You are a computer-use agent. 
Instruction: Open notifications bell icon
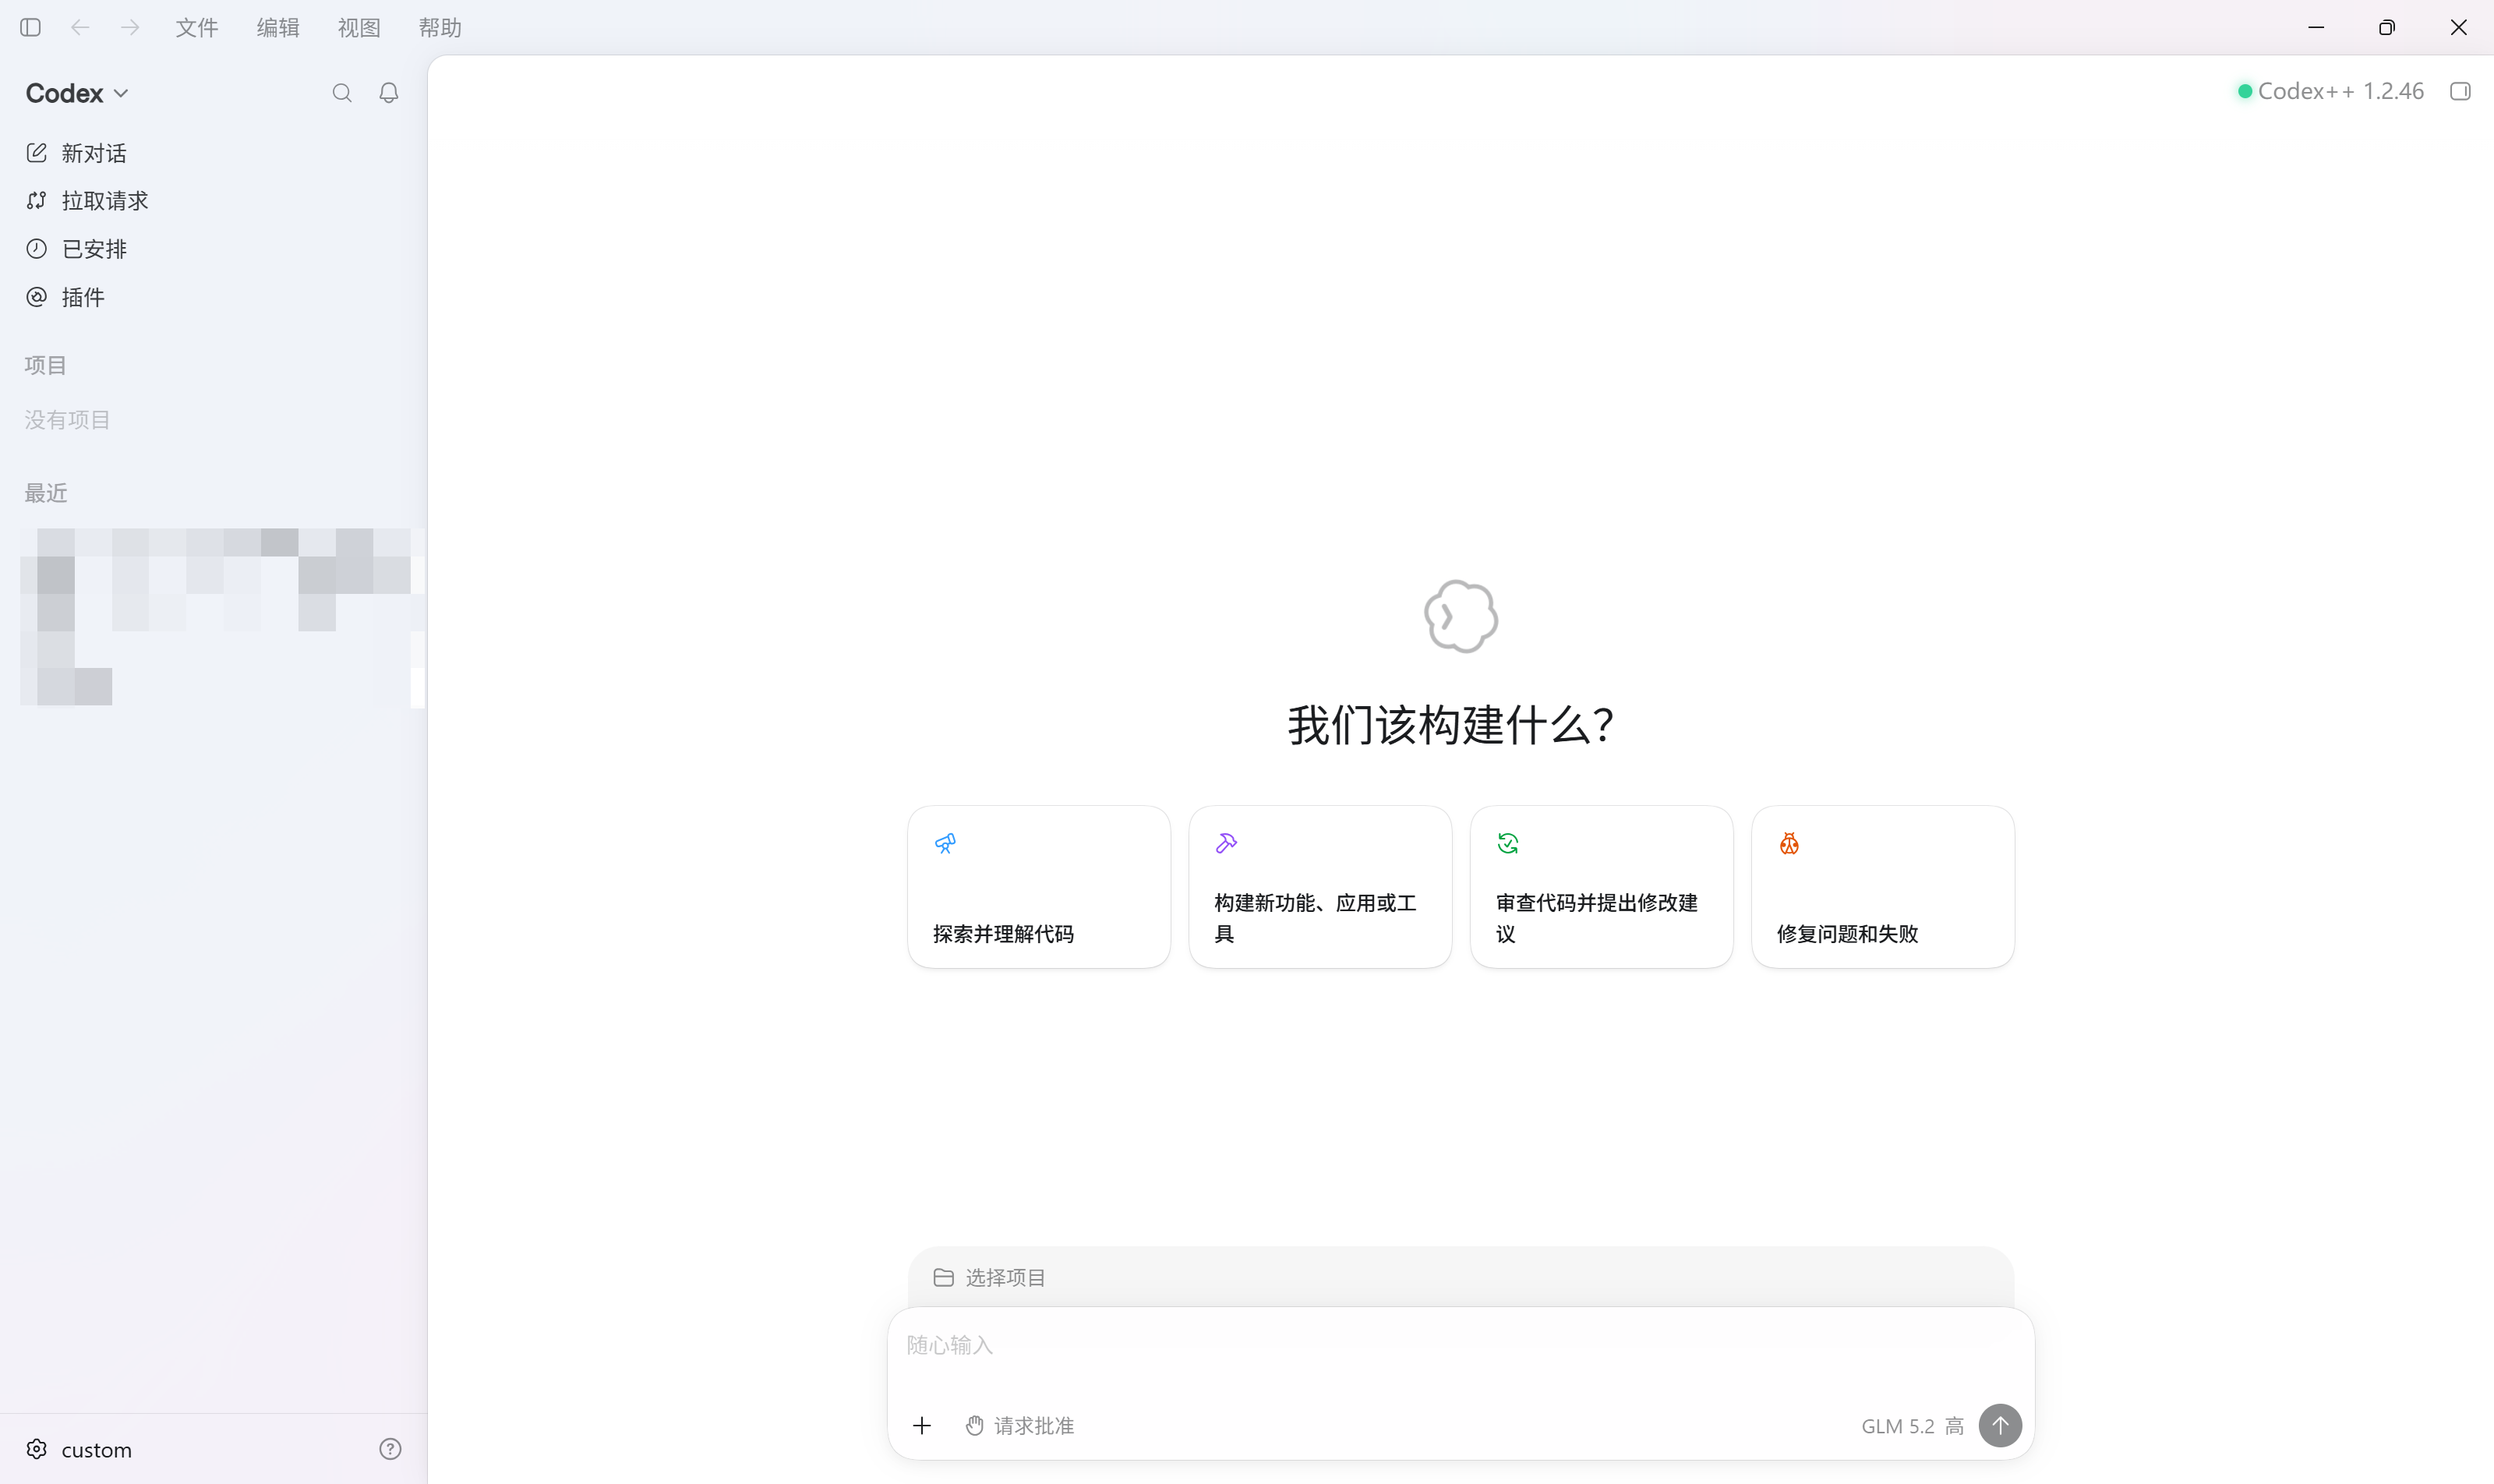389,93
